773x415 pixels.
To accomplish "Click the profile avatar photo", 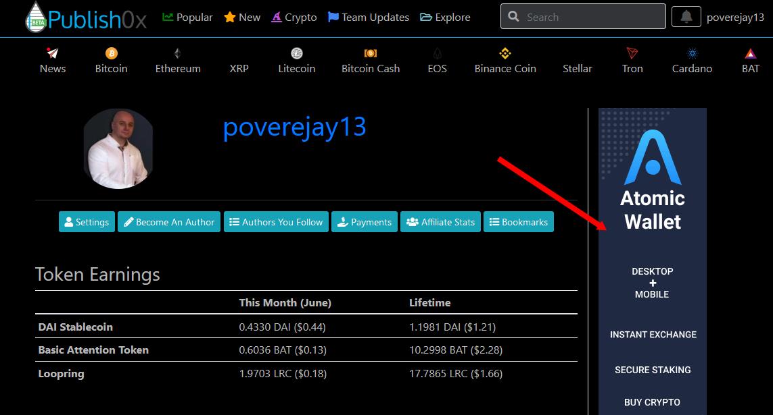I will point(118,149).
